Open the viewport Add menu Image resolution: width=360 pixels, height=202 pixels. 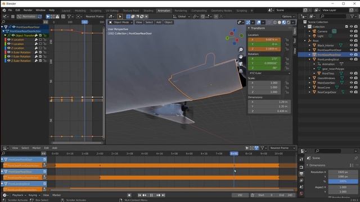coord(159,22)
